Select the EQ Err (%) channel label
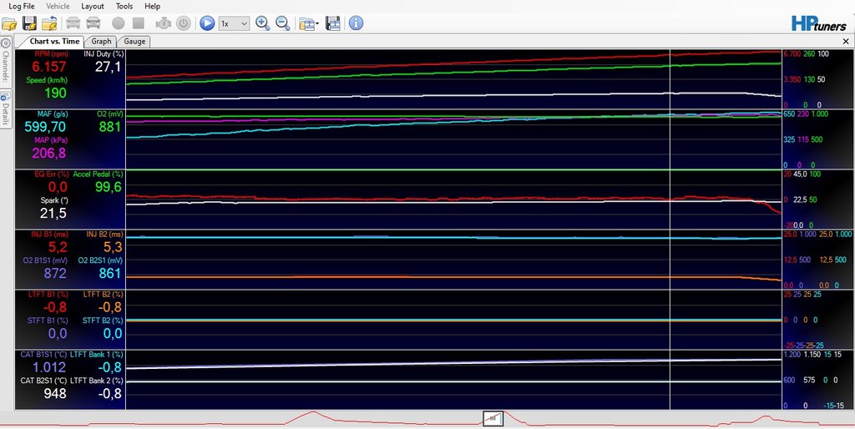Screen dimensions: 855x429 point(51,174)
